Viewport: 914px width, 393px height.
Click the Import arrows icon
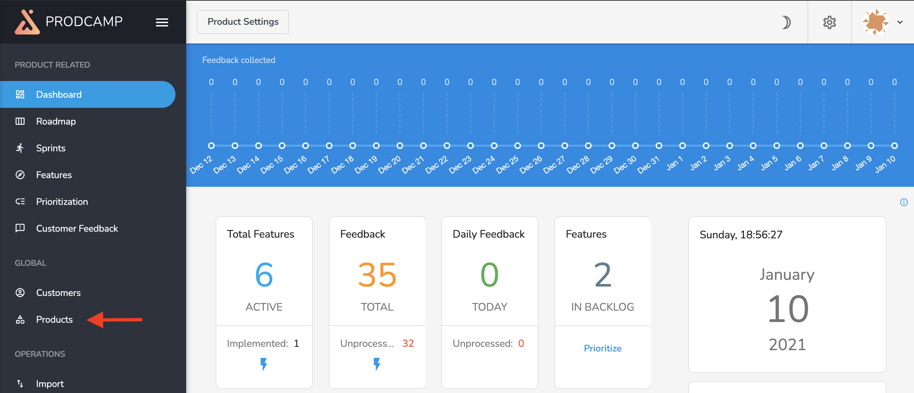point(20,383)
